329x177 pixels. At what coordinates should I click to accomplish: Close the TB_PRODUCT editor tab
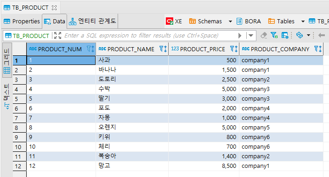[x=54, y=8]
